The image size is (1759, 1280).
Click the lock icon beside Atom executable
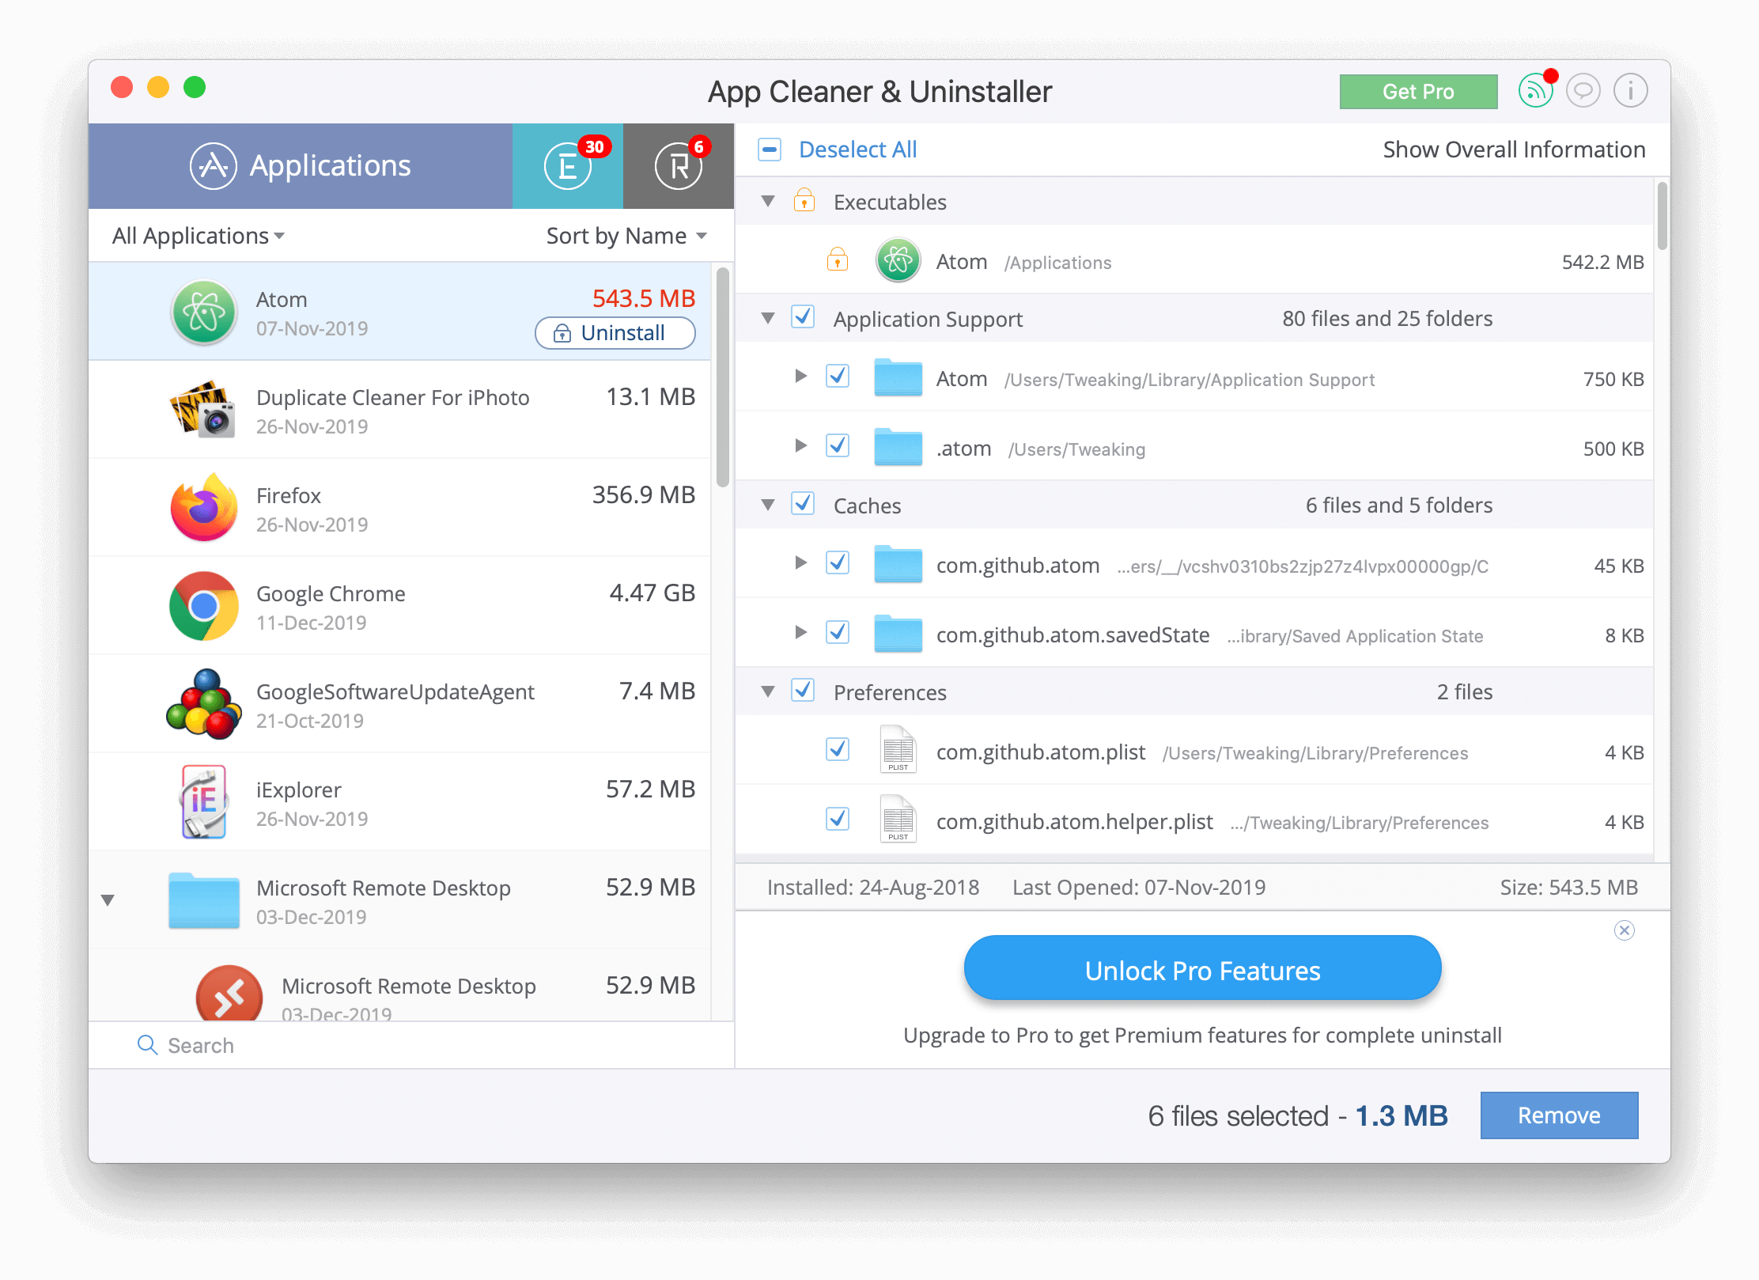click(x=837, y=259)
